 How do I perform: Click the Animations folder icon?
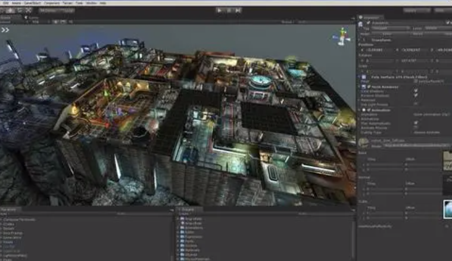pos(182,228)
